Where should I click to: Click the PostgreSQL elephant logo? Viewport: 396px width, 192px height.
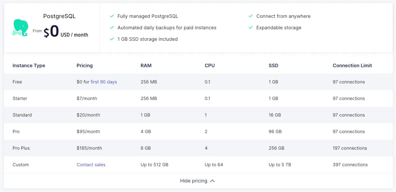20,28
